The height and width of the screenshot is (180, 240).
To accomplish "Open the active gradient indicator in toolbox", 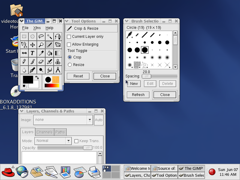I will tap(52, 85).
